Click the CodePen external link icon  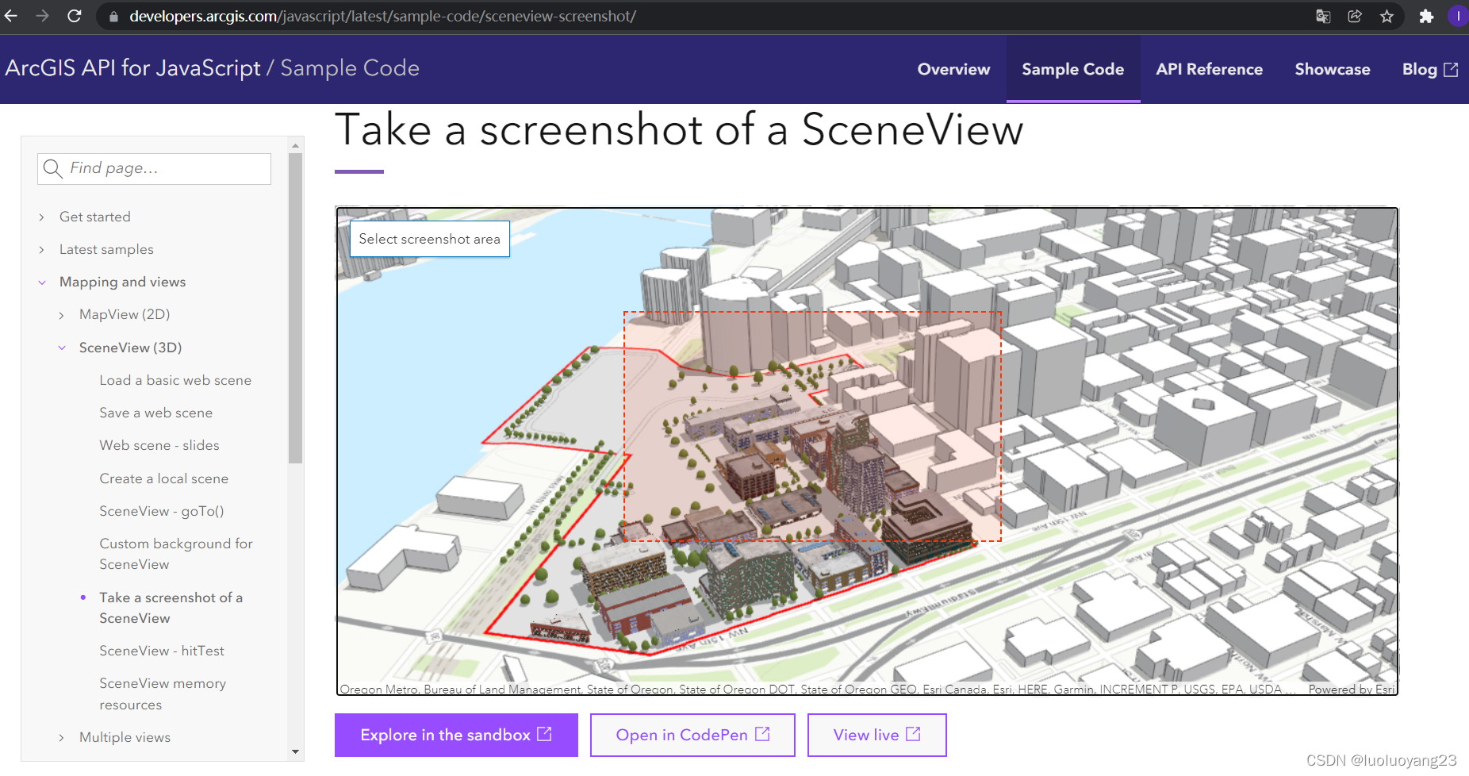click(x=762, y=734)
